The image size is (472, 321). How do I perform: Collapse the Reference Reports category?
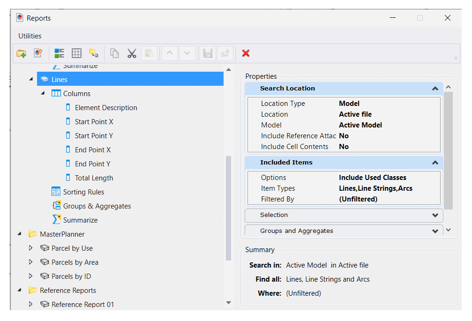[20, 290]
